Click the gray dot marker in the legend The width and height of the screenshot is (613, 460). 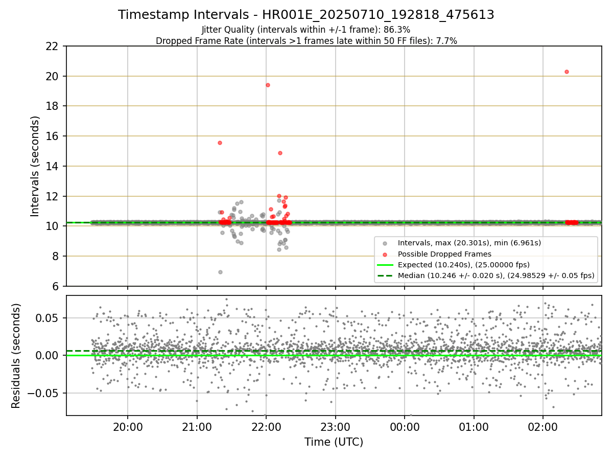point(384,243)
